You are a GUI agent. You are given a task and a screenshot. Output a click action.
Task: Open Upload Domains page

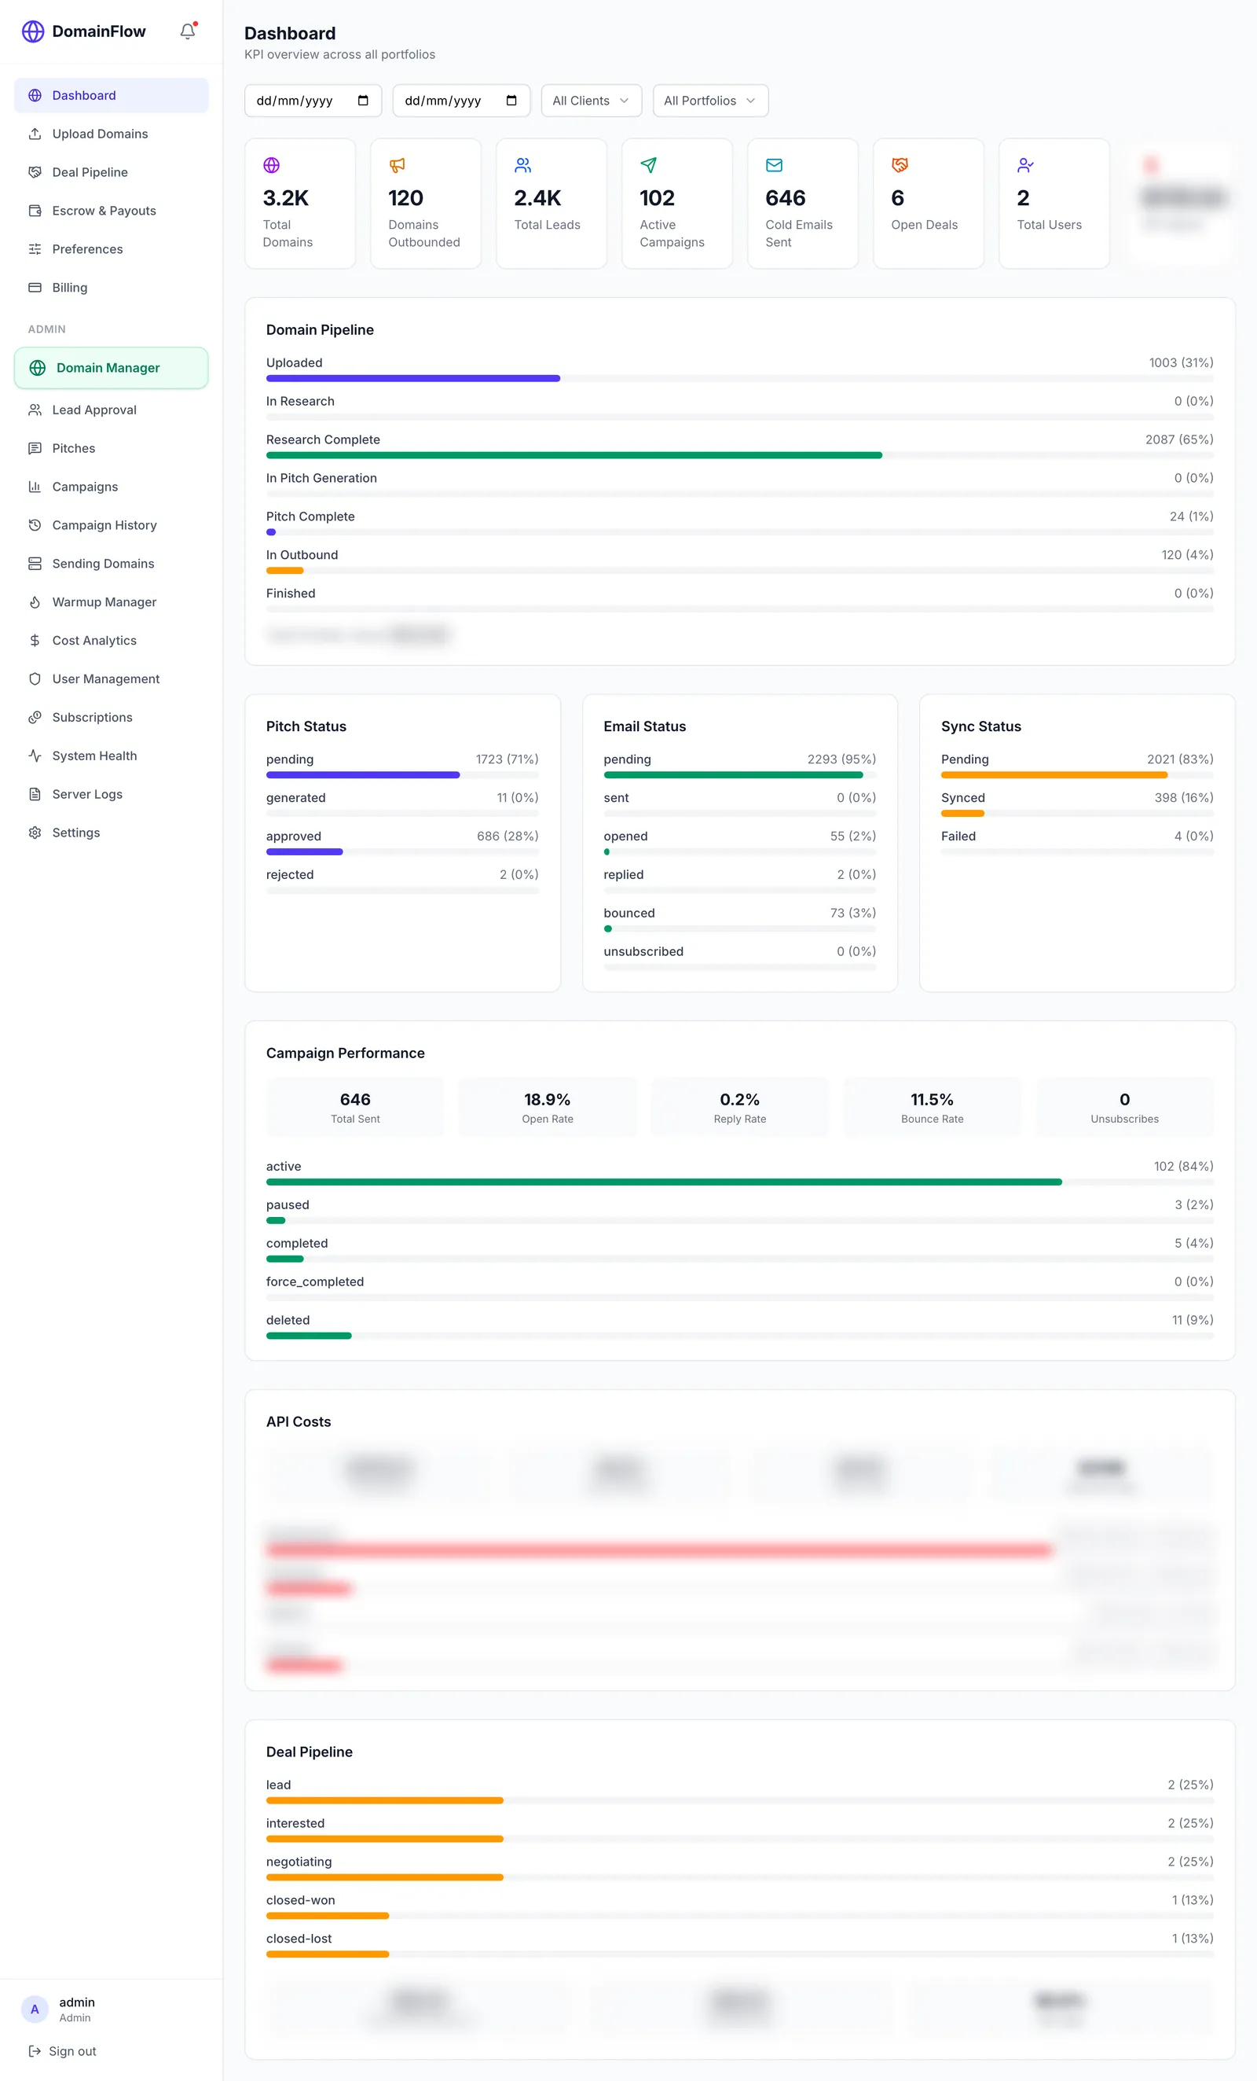(112, 134)
